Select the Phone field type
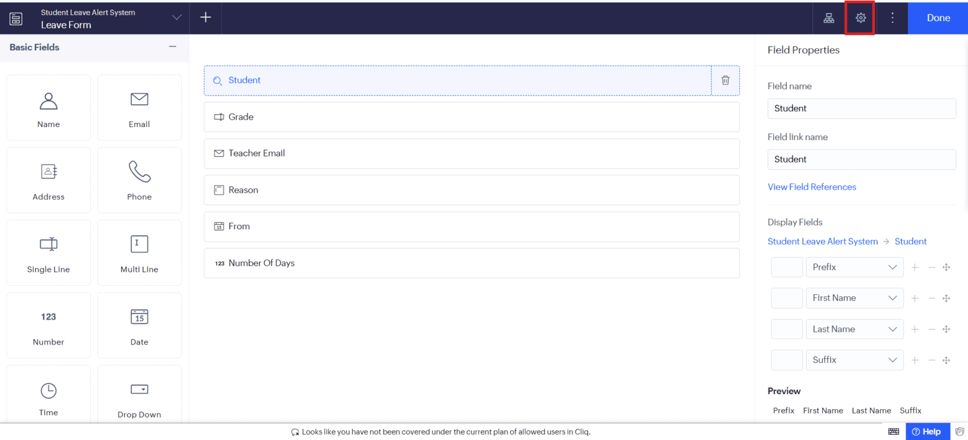Viewport: 968px width, 440px height. pyautogui.click(x=139, y=180)
